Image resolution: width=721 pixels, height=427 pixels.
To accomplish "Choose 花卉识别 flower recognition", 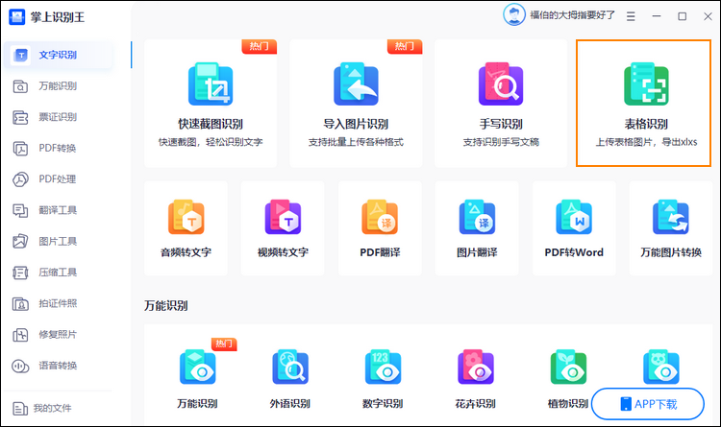I will click(476, 377).
